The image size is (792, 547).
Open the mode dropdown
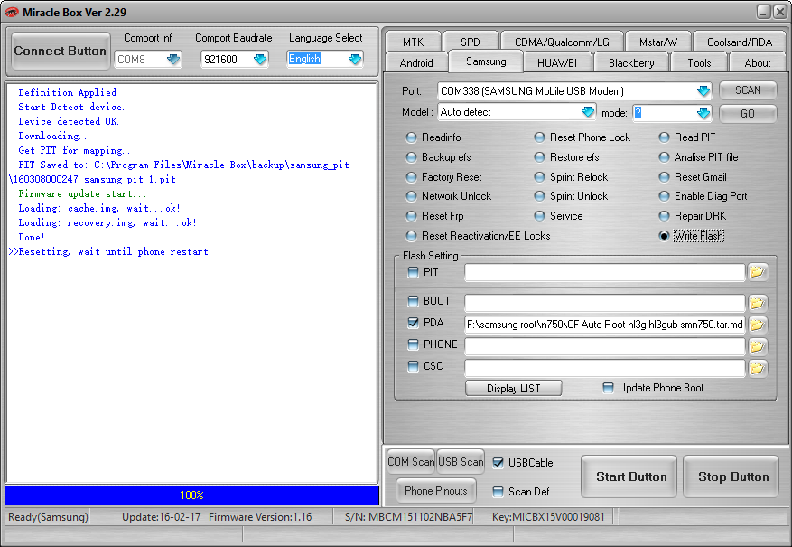703,113
